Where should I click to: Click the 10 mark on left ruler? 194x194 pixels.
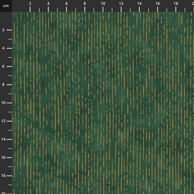[x=3, y=103]
